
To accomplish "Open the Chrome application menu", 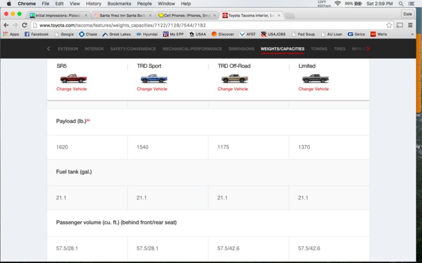I will pyautogui.click(x=27, y=4).
